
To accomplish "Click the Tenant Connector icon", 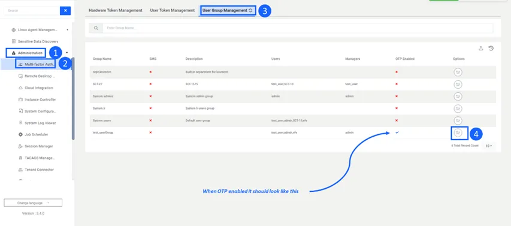I will (x=20, y=170).
